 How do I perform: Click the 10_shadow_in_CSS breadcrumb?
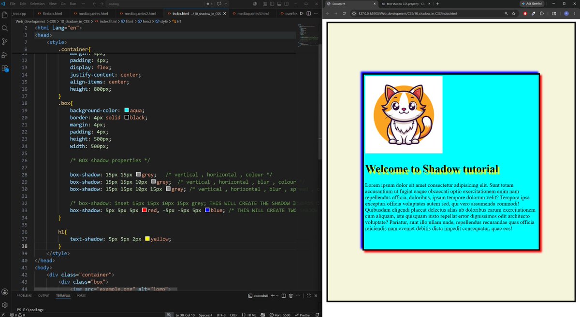(76, 21)
